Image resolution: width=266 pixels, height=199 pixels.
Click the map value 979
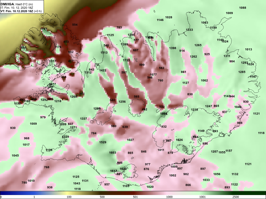(43, 118)
